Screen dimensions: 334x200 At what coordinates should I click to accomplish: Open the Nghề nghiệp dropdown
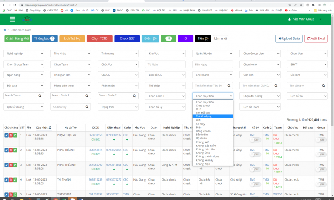click(24, 53)
